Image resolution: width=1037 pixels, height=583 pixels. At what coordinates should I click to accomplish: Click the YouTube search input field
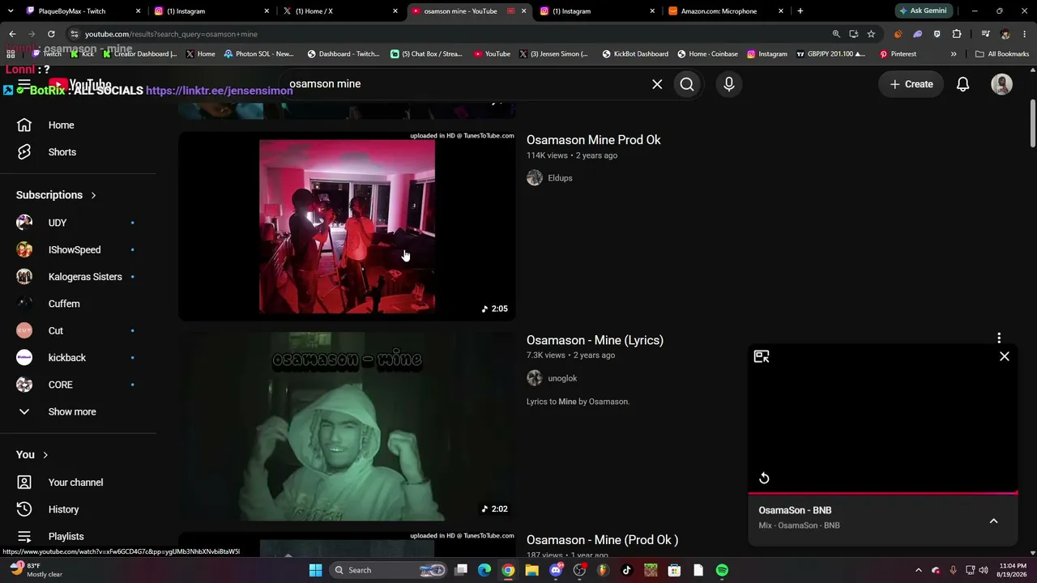(x=466, y=84)
